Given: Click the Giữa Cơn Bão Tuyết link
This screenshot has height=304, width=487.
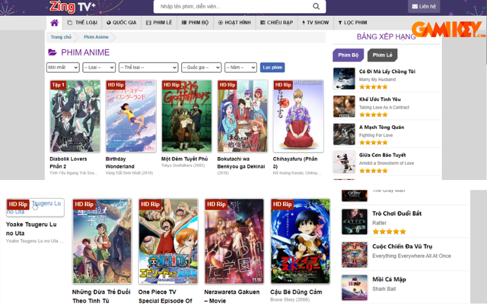Looking at the screenshot, I should 383,155.
